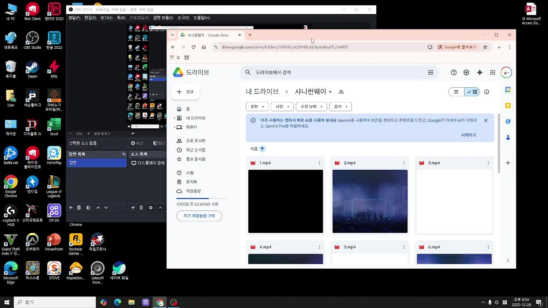
Task: Expand 컴퓨터 in the Drive sidebar
Action: [x=175, y=127]
